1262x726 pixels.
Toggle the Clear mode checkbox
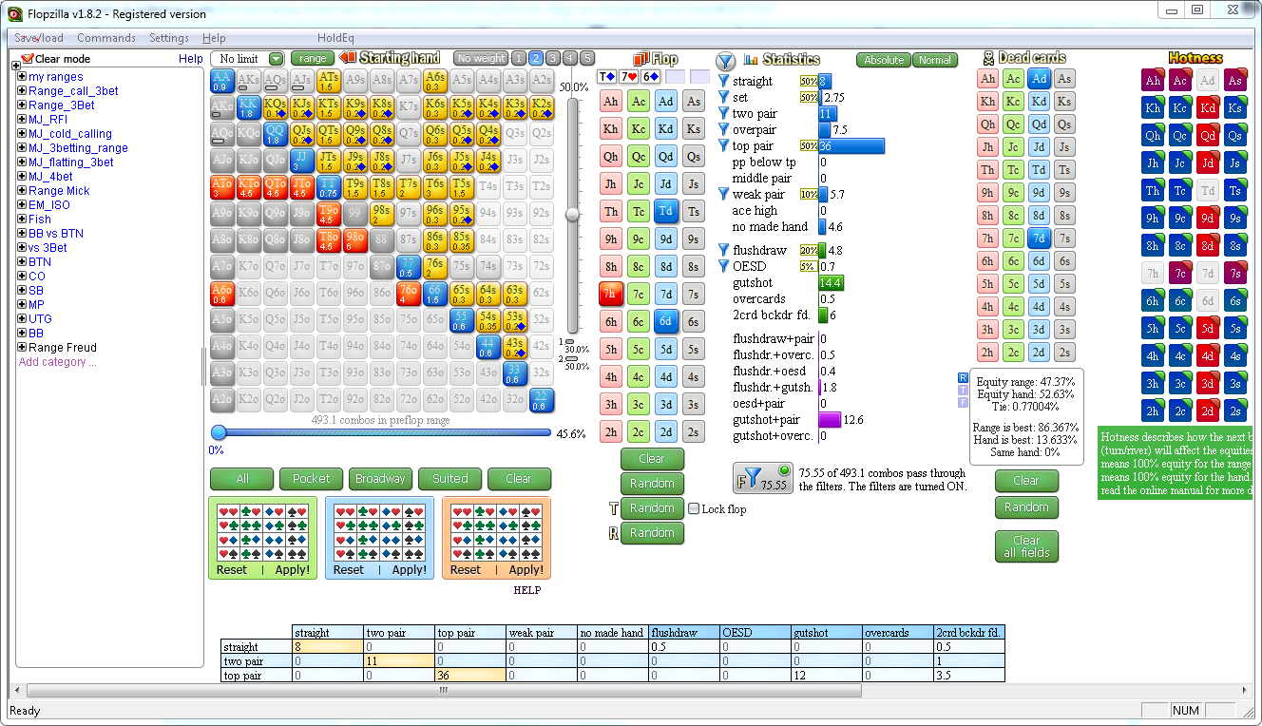click(x=28, y=59)
